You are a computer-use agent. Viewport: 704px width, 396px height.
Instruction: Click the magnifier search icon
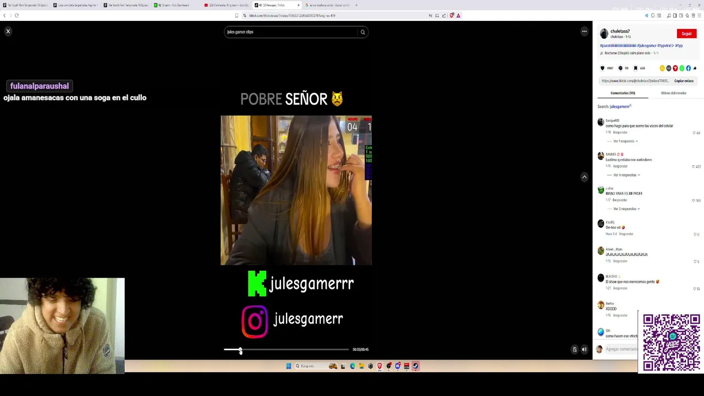(x=363, y=32)
